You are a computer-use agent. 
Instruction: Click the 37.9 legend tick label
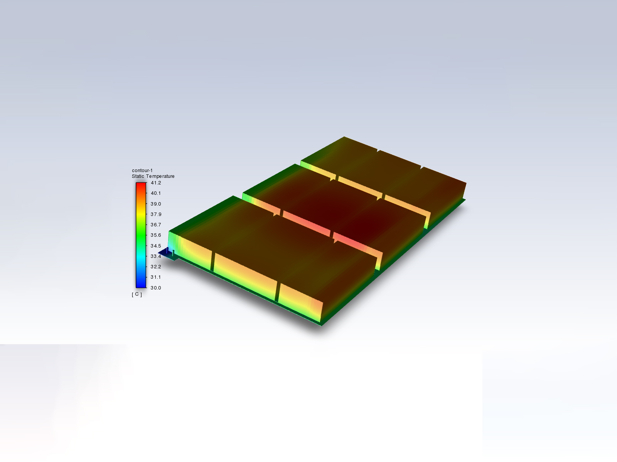[x=156, y=214]
